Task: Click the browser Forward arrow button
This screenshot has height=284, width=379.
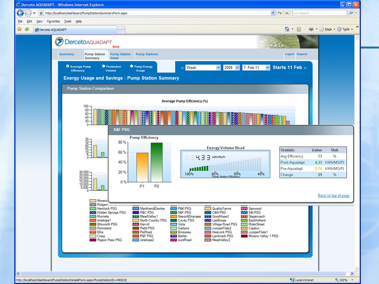Action: (x=28, y=13)
